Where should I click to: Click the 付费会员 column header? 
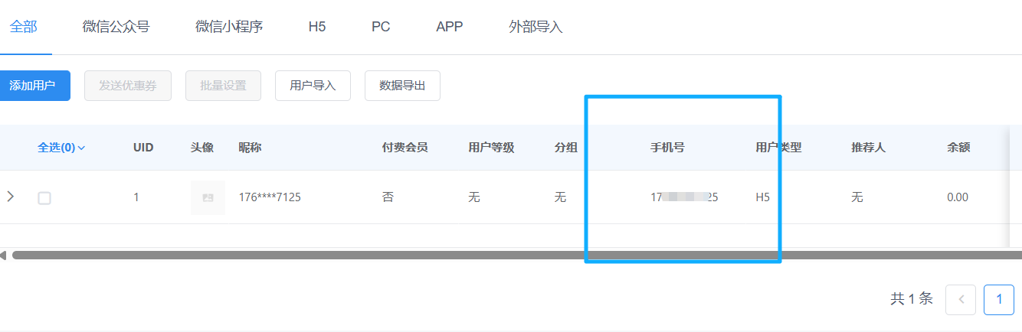[405, 148]
